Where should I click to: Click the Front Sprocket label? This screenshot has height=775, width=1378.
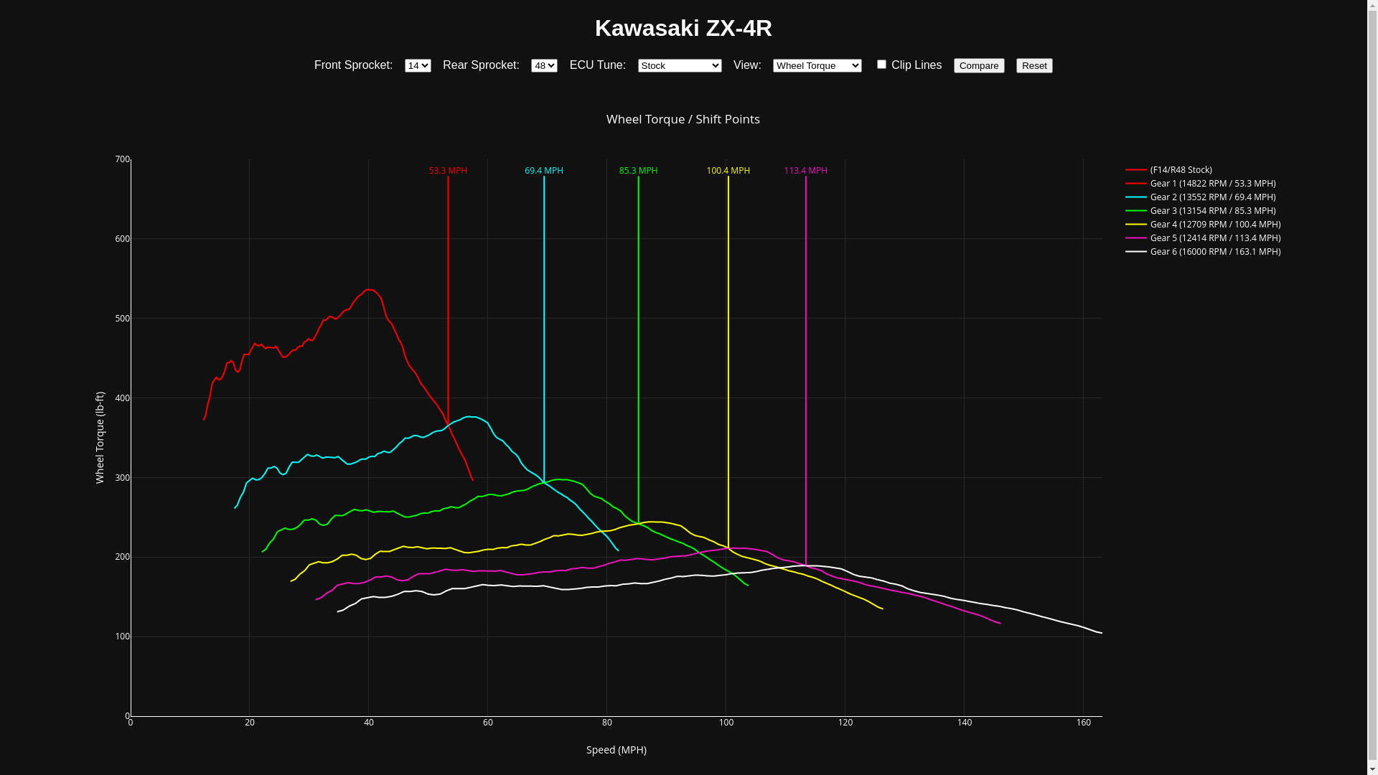[353, 65]
